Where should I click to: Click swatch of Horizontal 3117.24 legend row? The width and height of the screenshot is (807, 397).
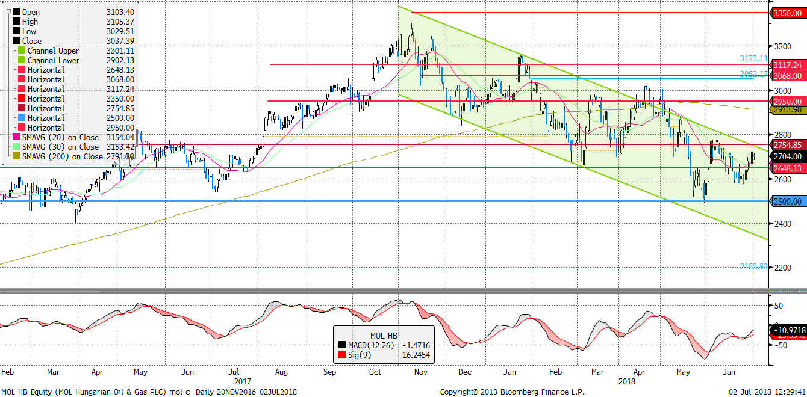21,89
